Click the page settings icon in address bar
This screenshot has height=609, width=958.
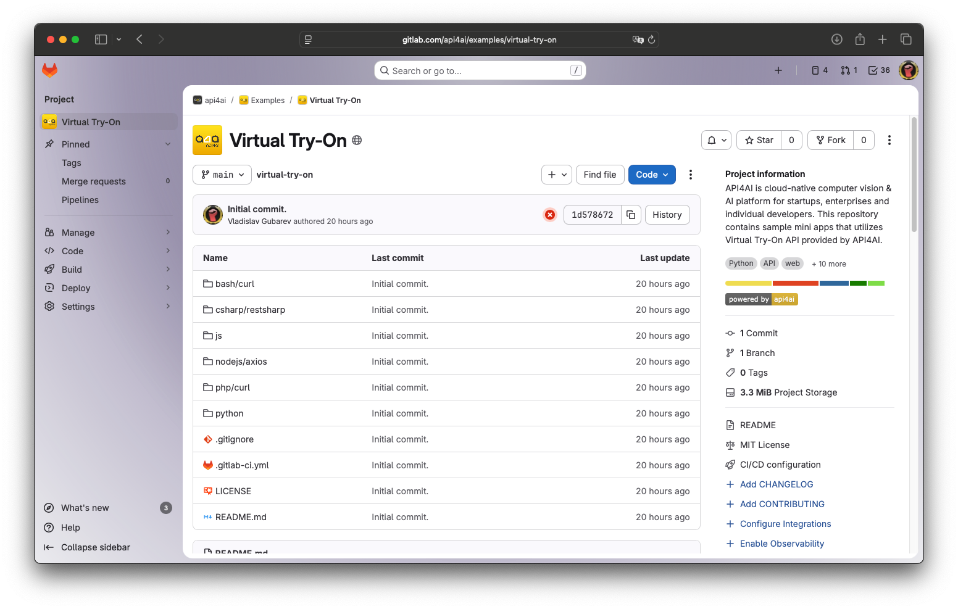(308, 39)
